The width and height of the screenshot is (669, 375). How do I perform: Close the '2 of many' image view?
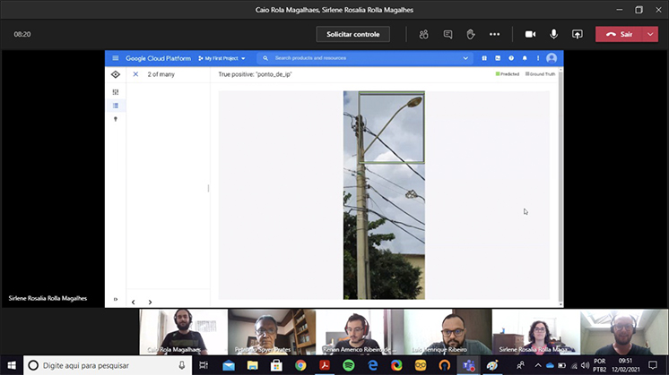[135, 74]
